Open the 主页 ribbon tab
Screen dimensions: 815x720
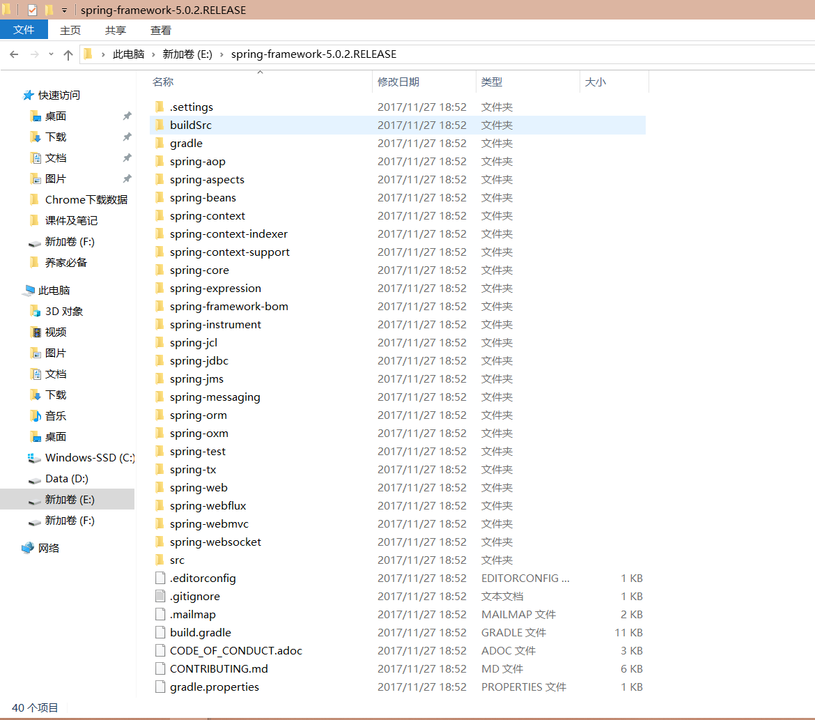click(70, 30)
